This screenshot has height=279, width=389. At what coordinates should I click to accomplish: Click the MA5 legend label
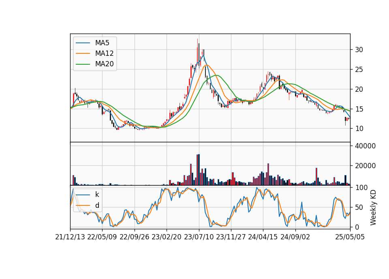coord(102,43)
